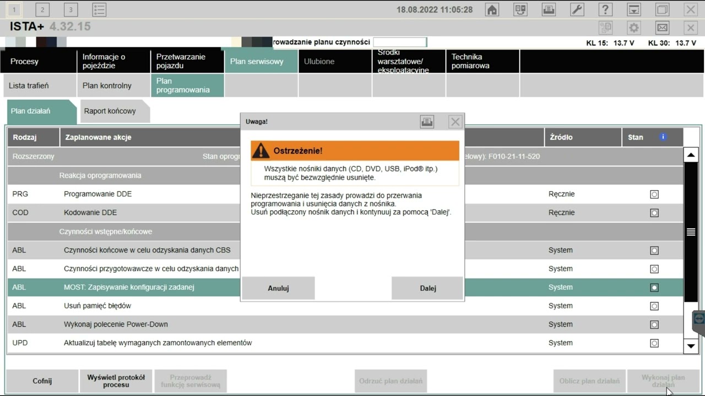The width and height of the screenshot is (705, 396).
Task: Toggle status box for Kodowanie DDE
Action: click(654, 213)
